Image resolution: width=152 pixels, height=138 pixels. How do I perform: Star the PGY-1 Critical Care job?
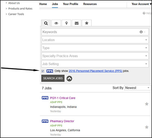pos(147,104)
